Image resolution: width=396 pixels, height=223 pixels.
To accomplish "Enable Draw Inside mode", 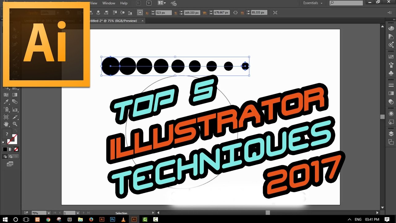I will click(x=16, y=156).
